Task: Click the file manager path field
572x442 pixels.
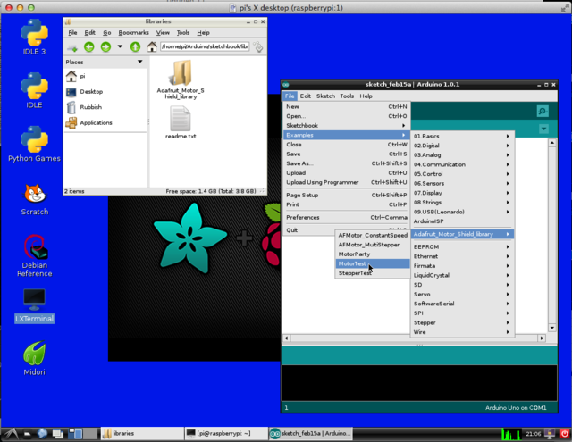Action: click(203, 46)
